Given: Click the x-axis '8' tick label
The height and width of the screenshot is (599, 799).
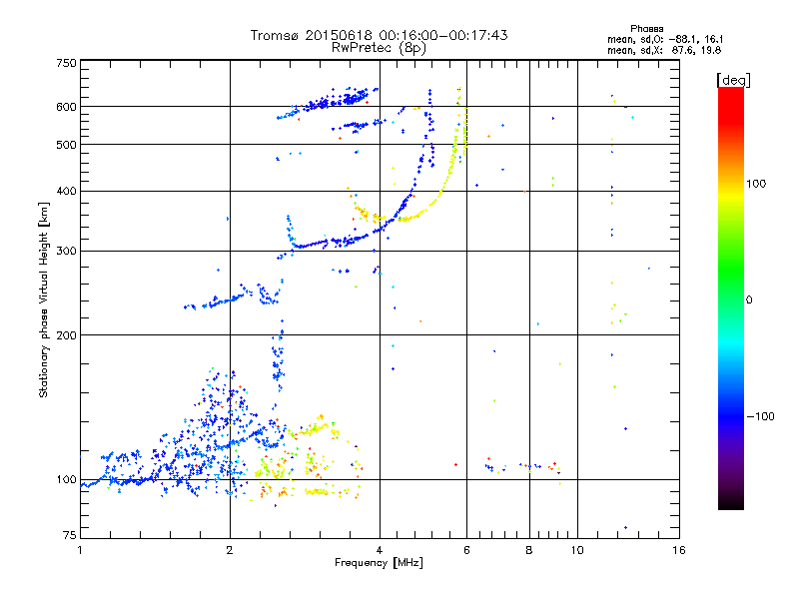Looking at the screenshot, I should pos(529,550).
